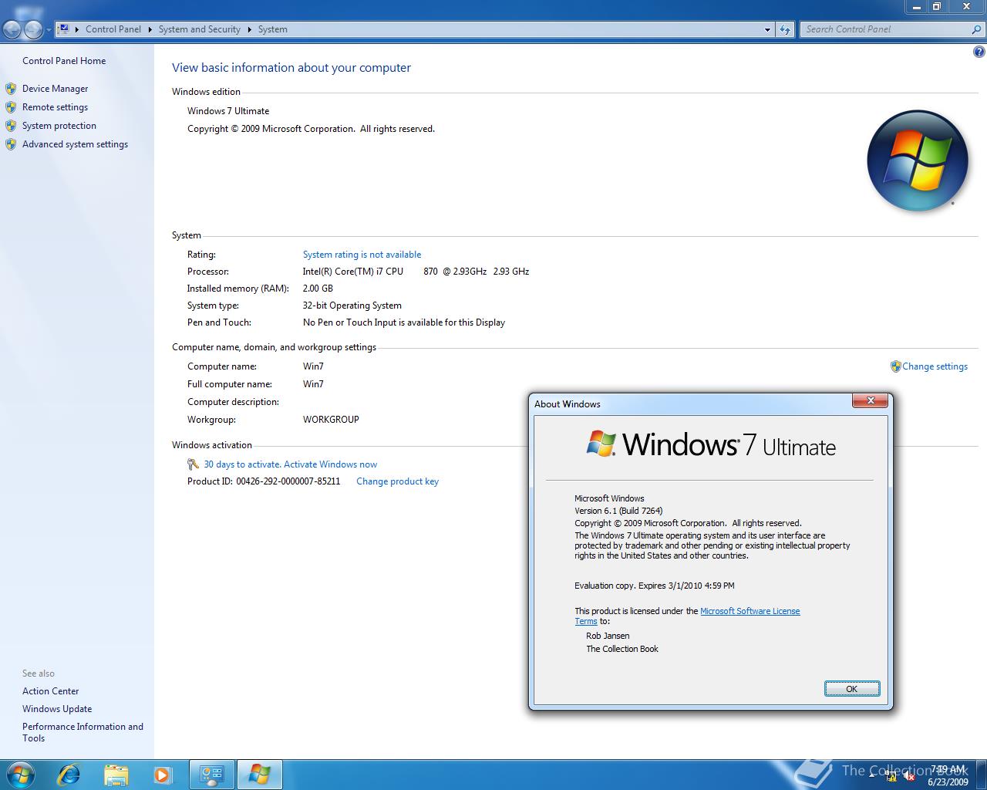This screenshot has height=790, width=987.
Task: Open Action Center under See also
Action: pos(50,691)
